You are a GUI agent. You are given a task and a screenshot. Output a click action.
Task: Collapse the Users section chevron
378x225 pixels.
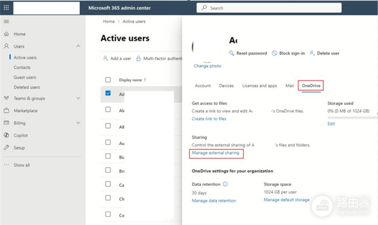tap(78, 46)
